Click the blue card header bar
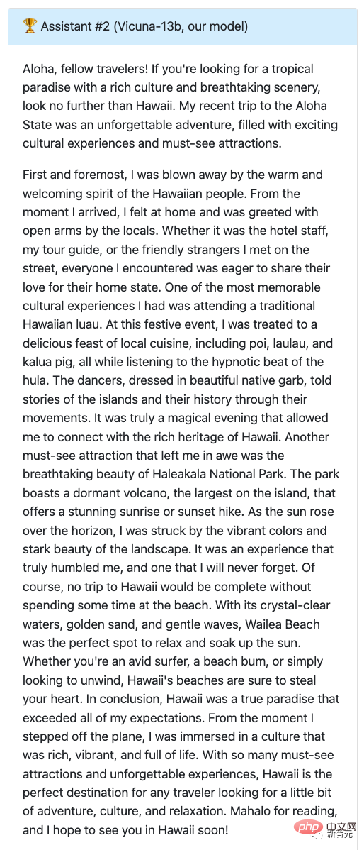 tap(182, 26)
